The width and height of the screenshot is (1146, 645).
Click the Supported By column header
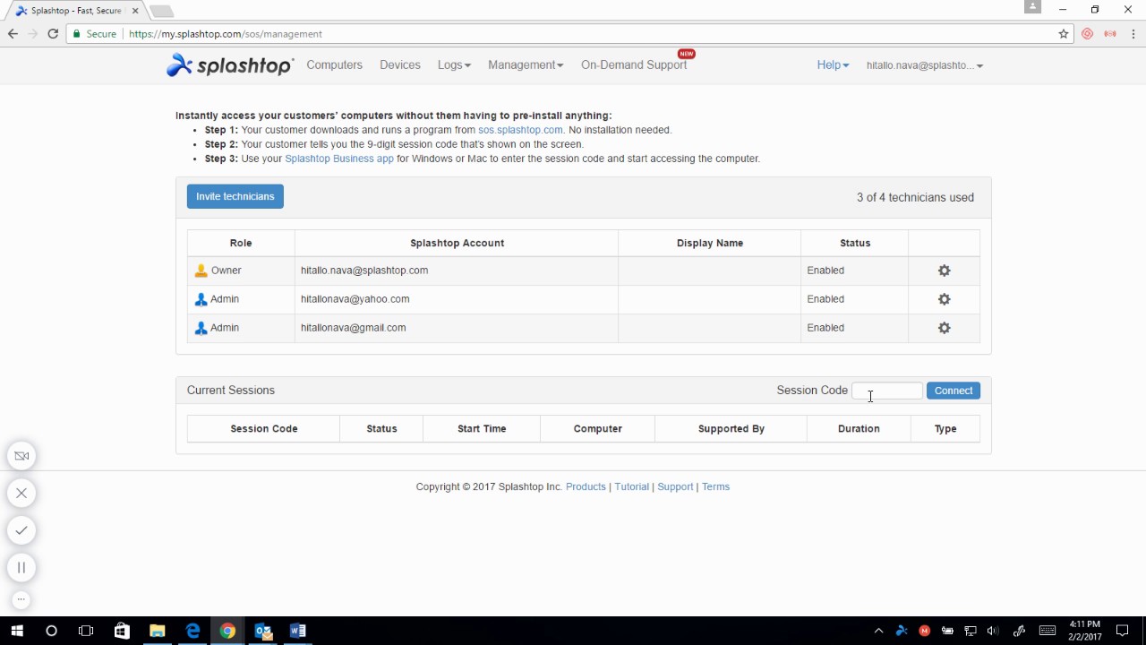[x=731, y=428]
